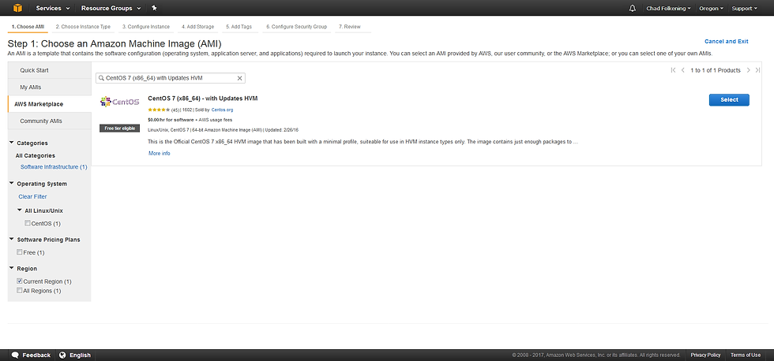Collapse the All Linux/Unix tree node
774x361 pixels.
(x=19, y=210)
